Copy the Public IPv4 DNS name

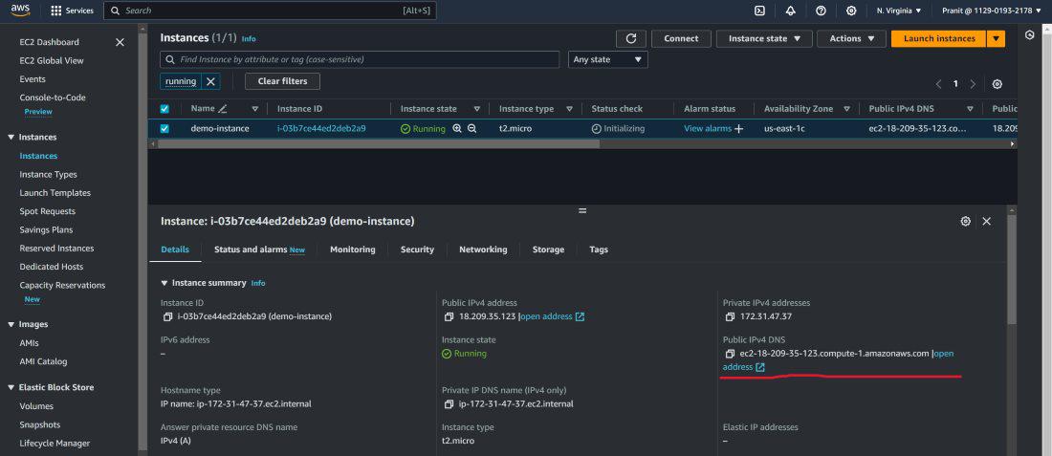pos(730,354)
